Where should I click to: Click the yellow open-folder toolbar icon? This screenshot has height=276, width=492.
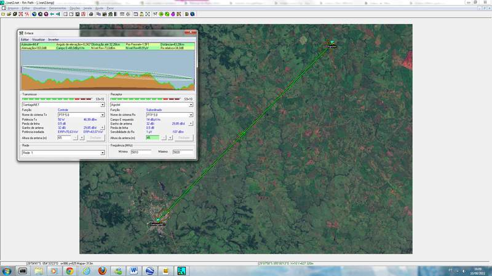pyautogui.click(x=9, y=14)
